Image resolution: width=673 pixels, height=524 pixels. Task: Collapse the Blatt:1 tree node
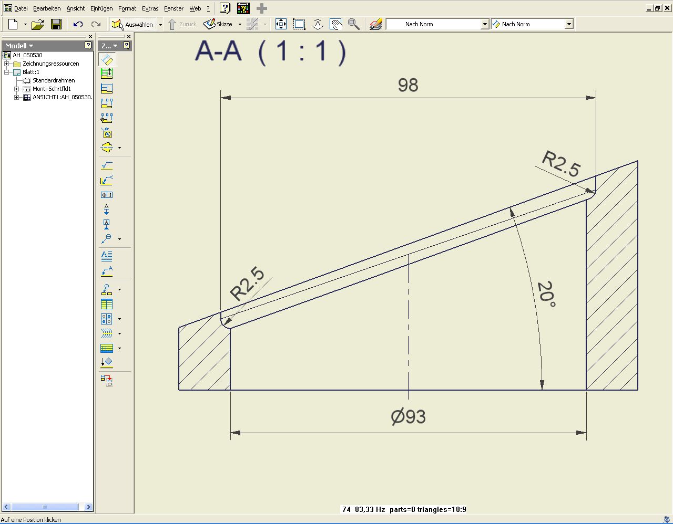(x=7, y=72)
